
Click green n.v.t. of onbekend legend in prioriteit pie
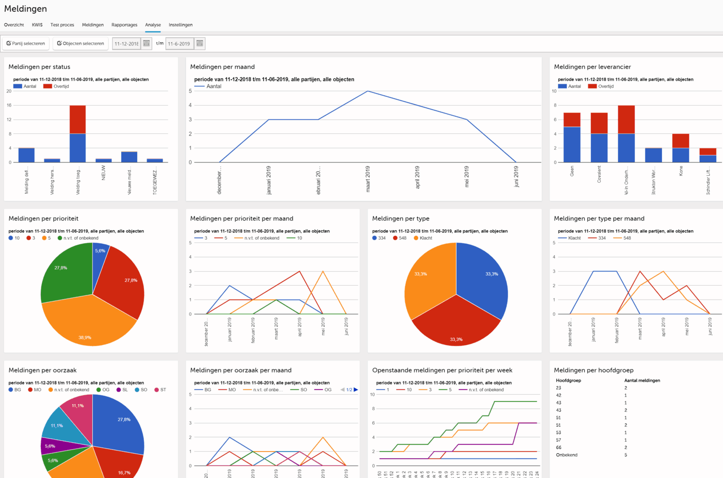pyautogui.click(x=78, y=238)
